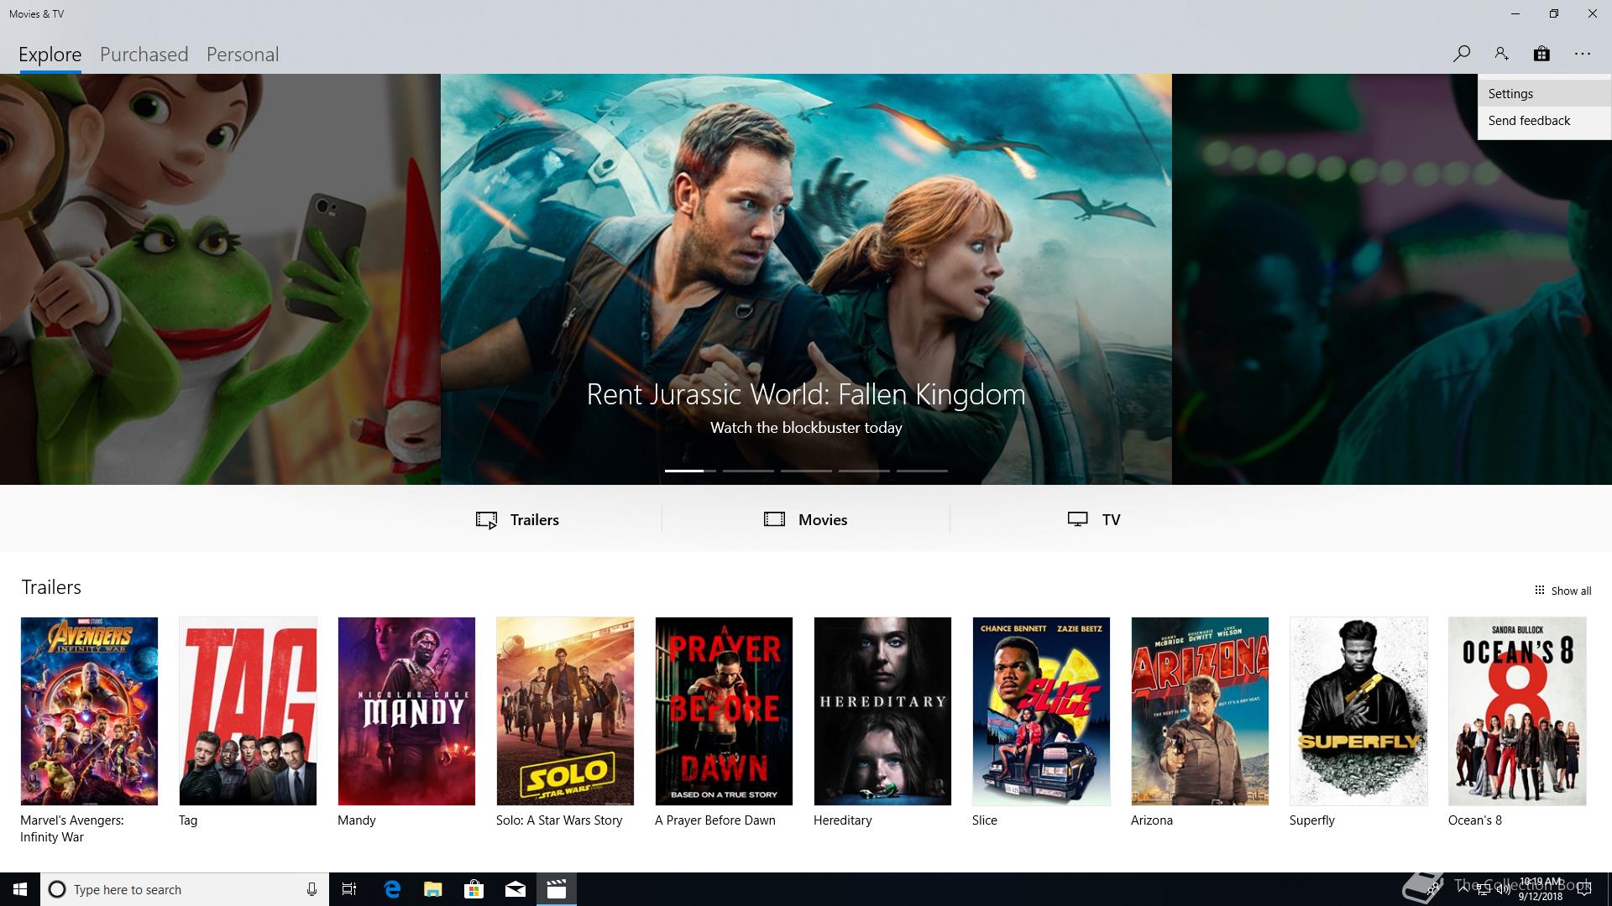Screen dimensions: 1612x906
Task: Click the Trailers section heading
Action: 51,587
